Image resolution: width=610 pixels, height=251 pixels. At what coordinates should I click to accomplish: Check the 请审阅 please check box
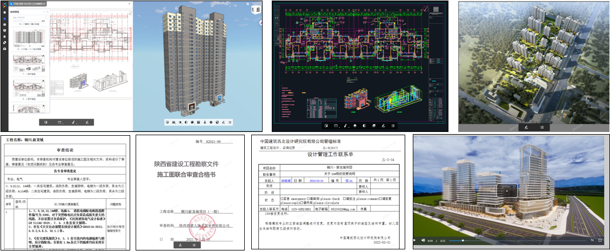click(308, 199)
